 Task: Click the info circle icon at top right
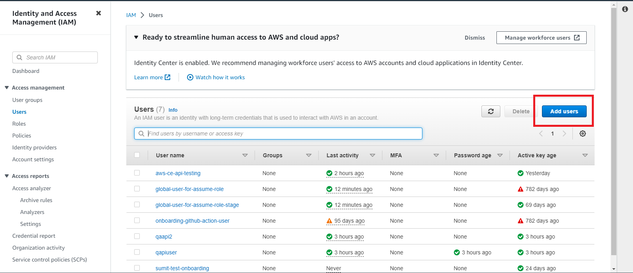[625, 9]
